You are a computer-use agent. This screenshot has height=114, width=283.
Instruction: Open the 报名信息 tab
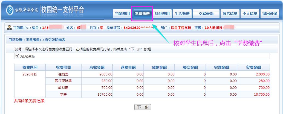pos(230,14)
